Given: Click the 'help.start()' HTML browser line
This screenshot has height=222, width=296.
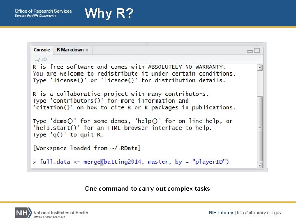Looking at the screenshot, I should 122,128.
